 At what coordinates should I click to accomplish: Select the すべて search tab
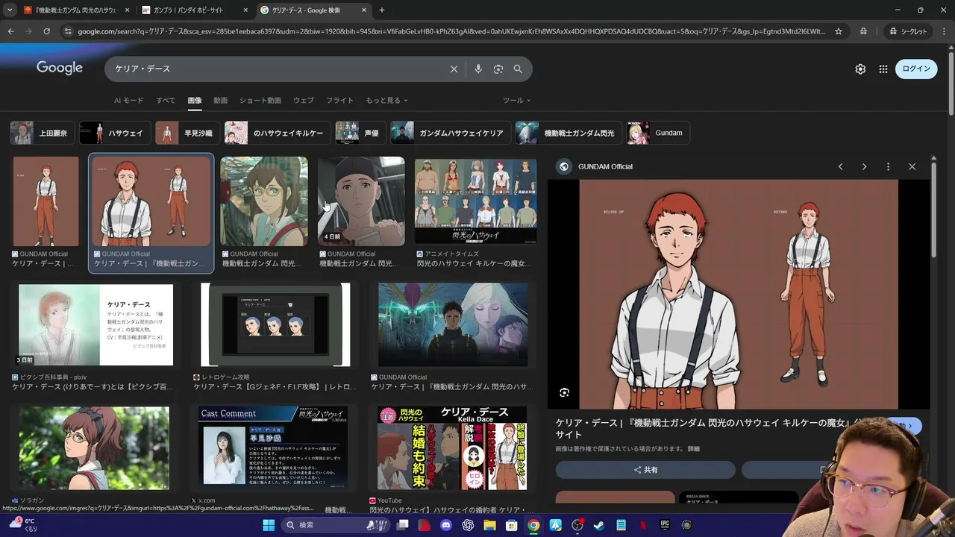click(166, 101)
